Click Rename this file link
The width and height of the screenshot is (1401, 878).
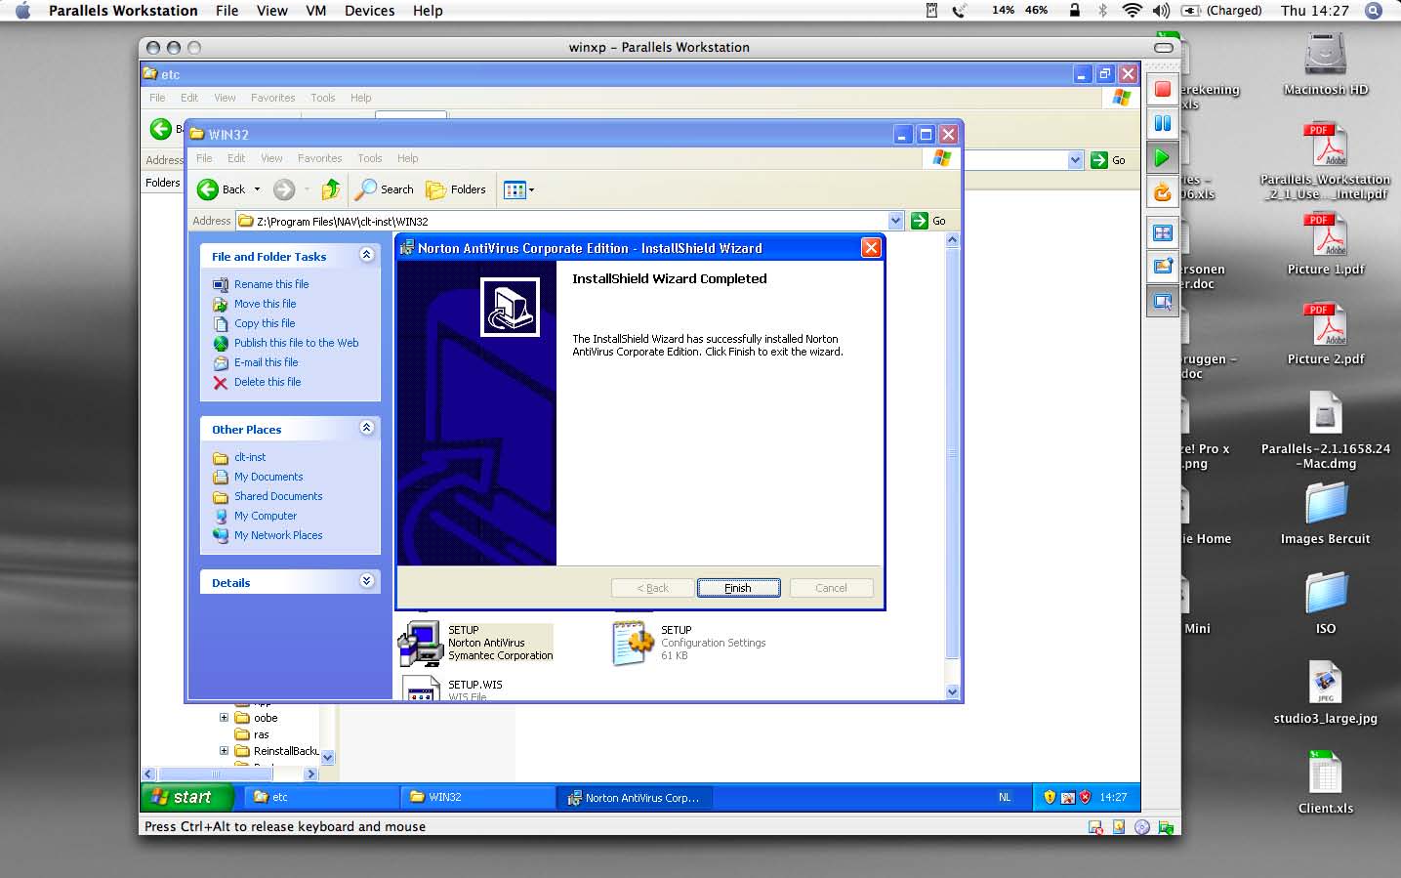tap(271, 284)
